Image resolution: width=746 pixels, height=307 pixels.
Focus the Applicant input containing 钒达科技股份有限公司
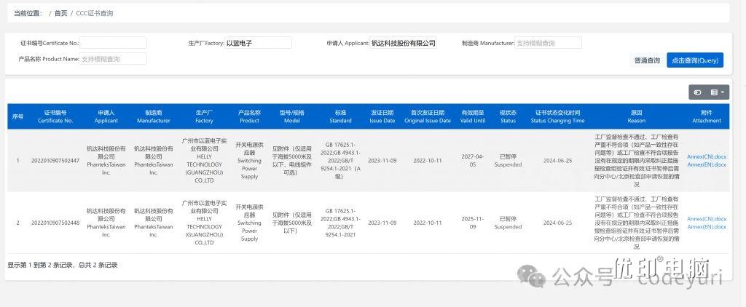pos(404,43)
